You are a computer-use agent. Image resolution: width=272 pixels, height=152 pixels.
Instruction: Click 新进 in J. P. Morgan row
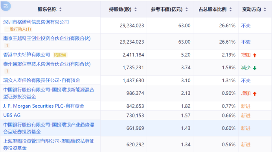[x=246, y=106]
